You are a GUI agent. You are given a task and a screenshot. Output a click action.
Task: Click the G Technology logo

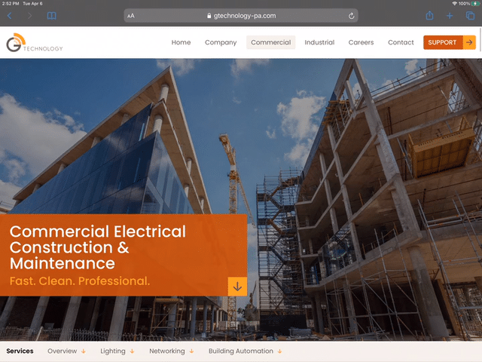tap(35, 42)
